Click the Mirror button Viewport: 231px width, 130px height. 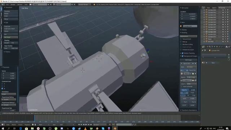pyautogui.click(x=10, y=19)
